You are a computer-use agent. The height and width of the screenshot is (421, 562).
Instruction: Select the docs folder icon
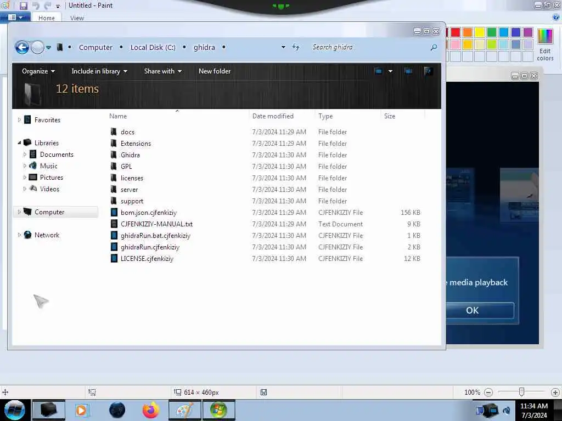114,132
